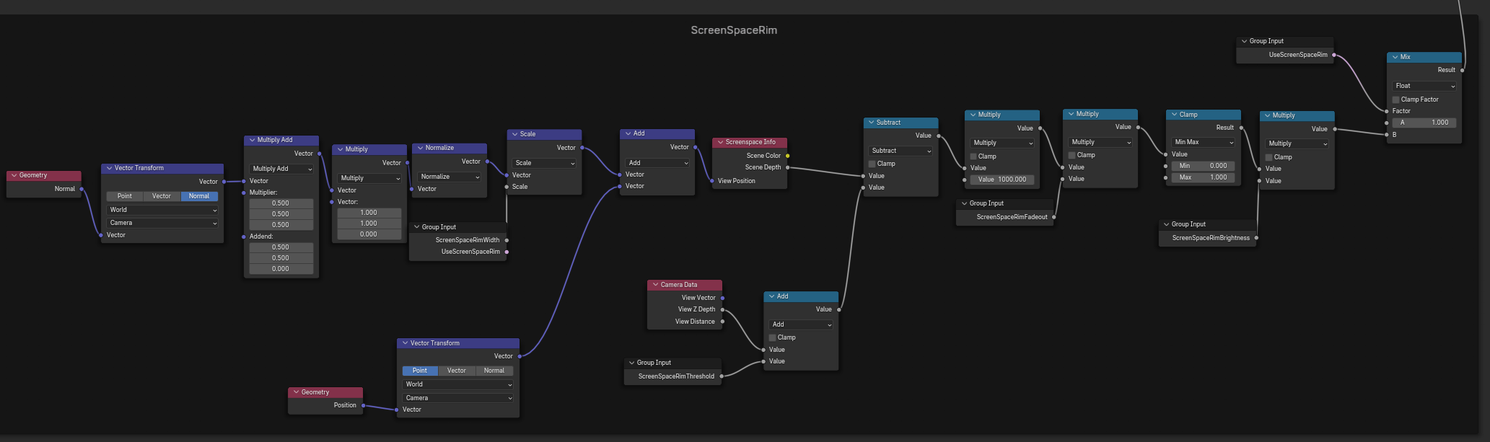Toggle Clamp on the Add math node
The height and width of the screenshot is (442, 1490).
point(773,337)
